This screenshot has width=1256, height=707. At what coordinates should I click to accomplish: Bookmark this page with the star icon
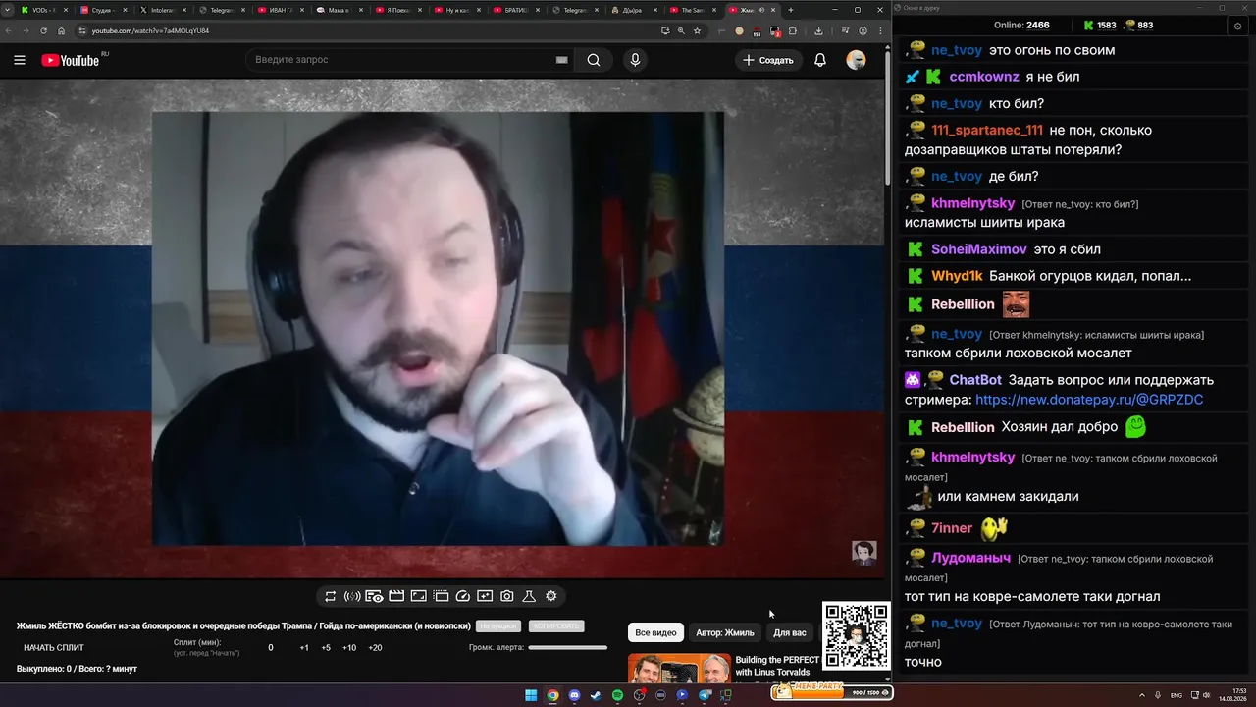(x=697, y=30)
